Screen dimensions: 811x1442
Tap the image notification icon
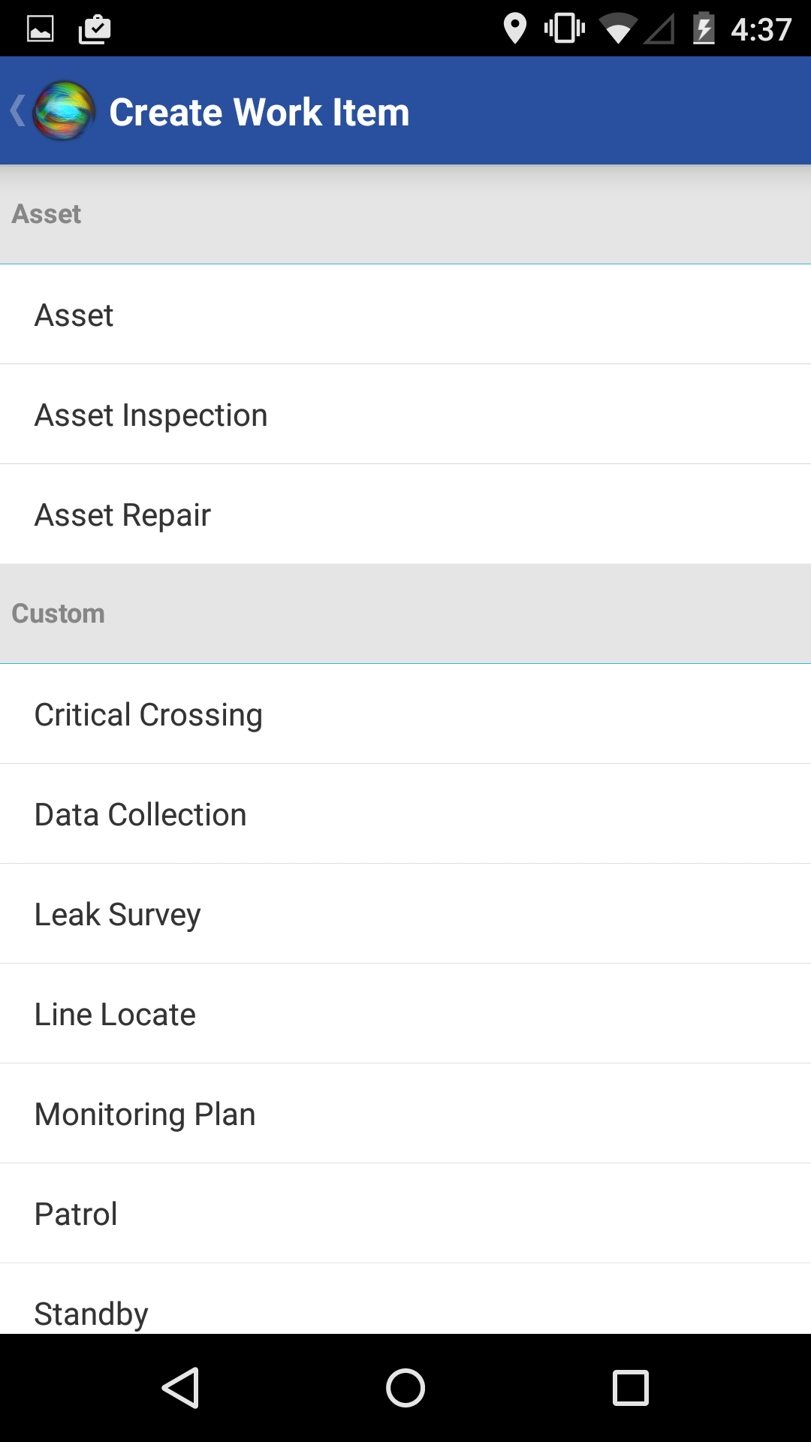(41, 29)
